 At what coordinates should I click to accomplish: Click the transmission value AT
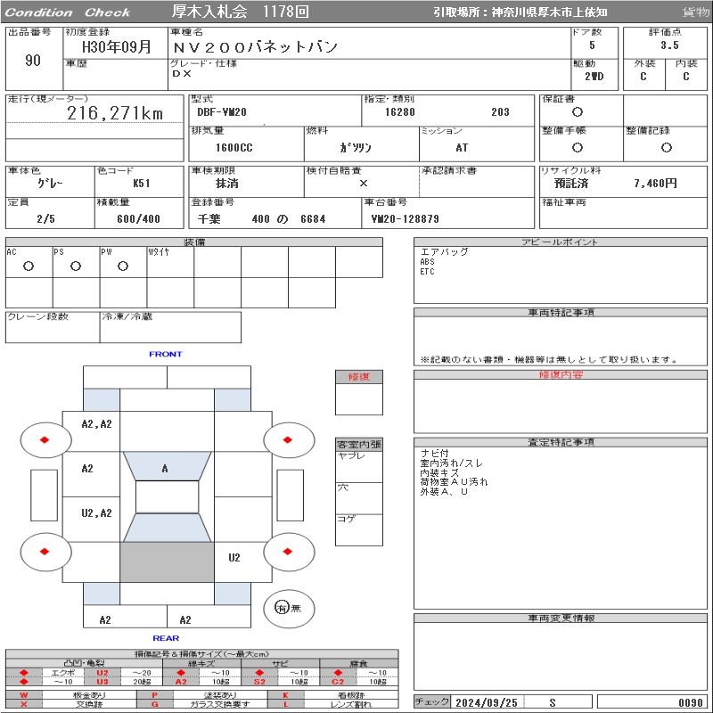click(462, 147)
